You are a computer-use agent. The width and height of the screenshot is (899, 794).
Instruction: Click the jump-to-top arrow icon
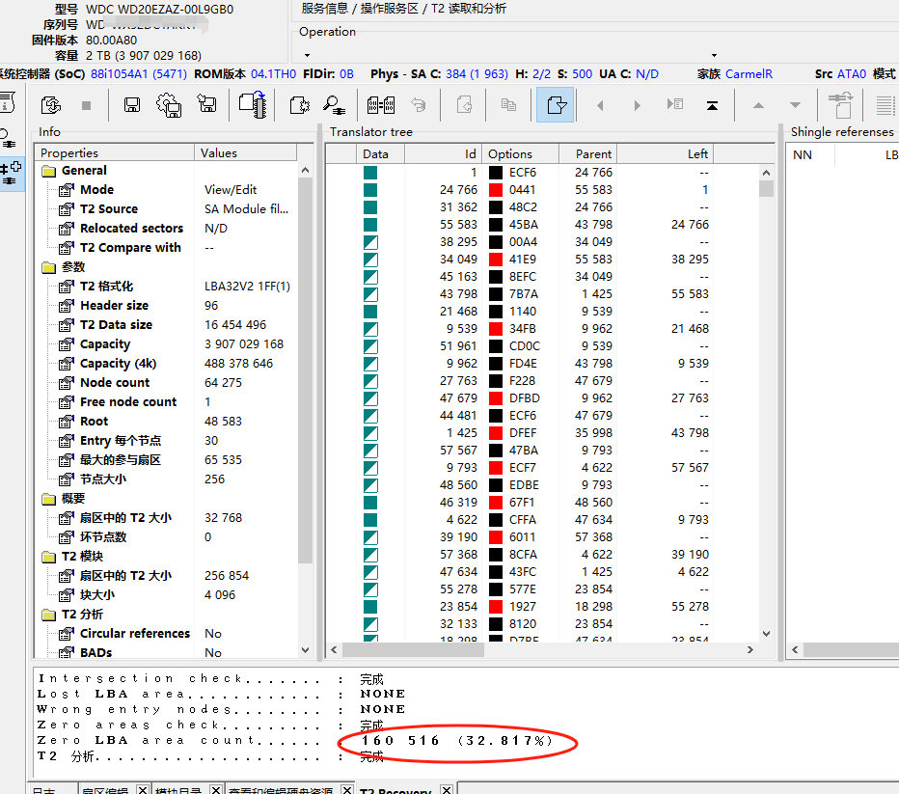[x=712, y=105]
